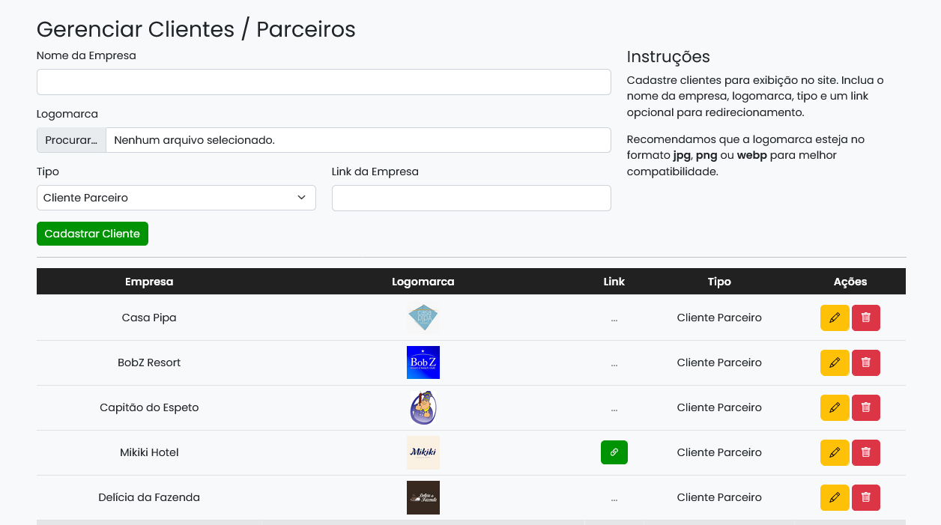Image resolution: width=941 pixels, height=525 pixels.
Task: Edit the Mikiki Hotel entry
Action: coord(835,452)
